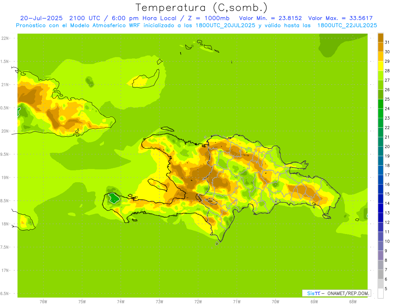Click the 21N latitude axis label
Viewport: 396px width, 306px height.
pos(4,85)
